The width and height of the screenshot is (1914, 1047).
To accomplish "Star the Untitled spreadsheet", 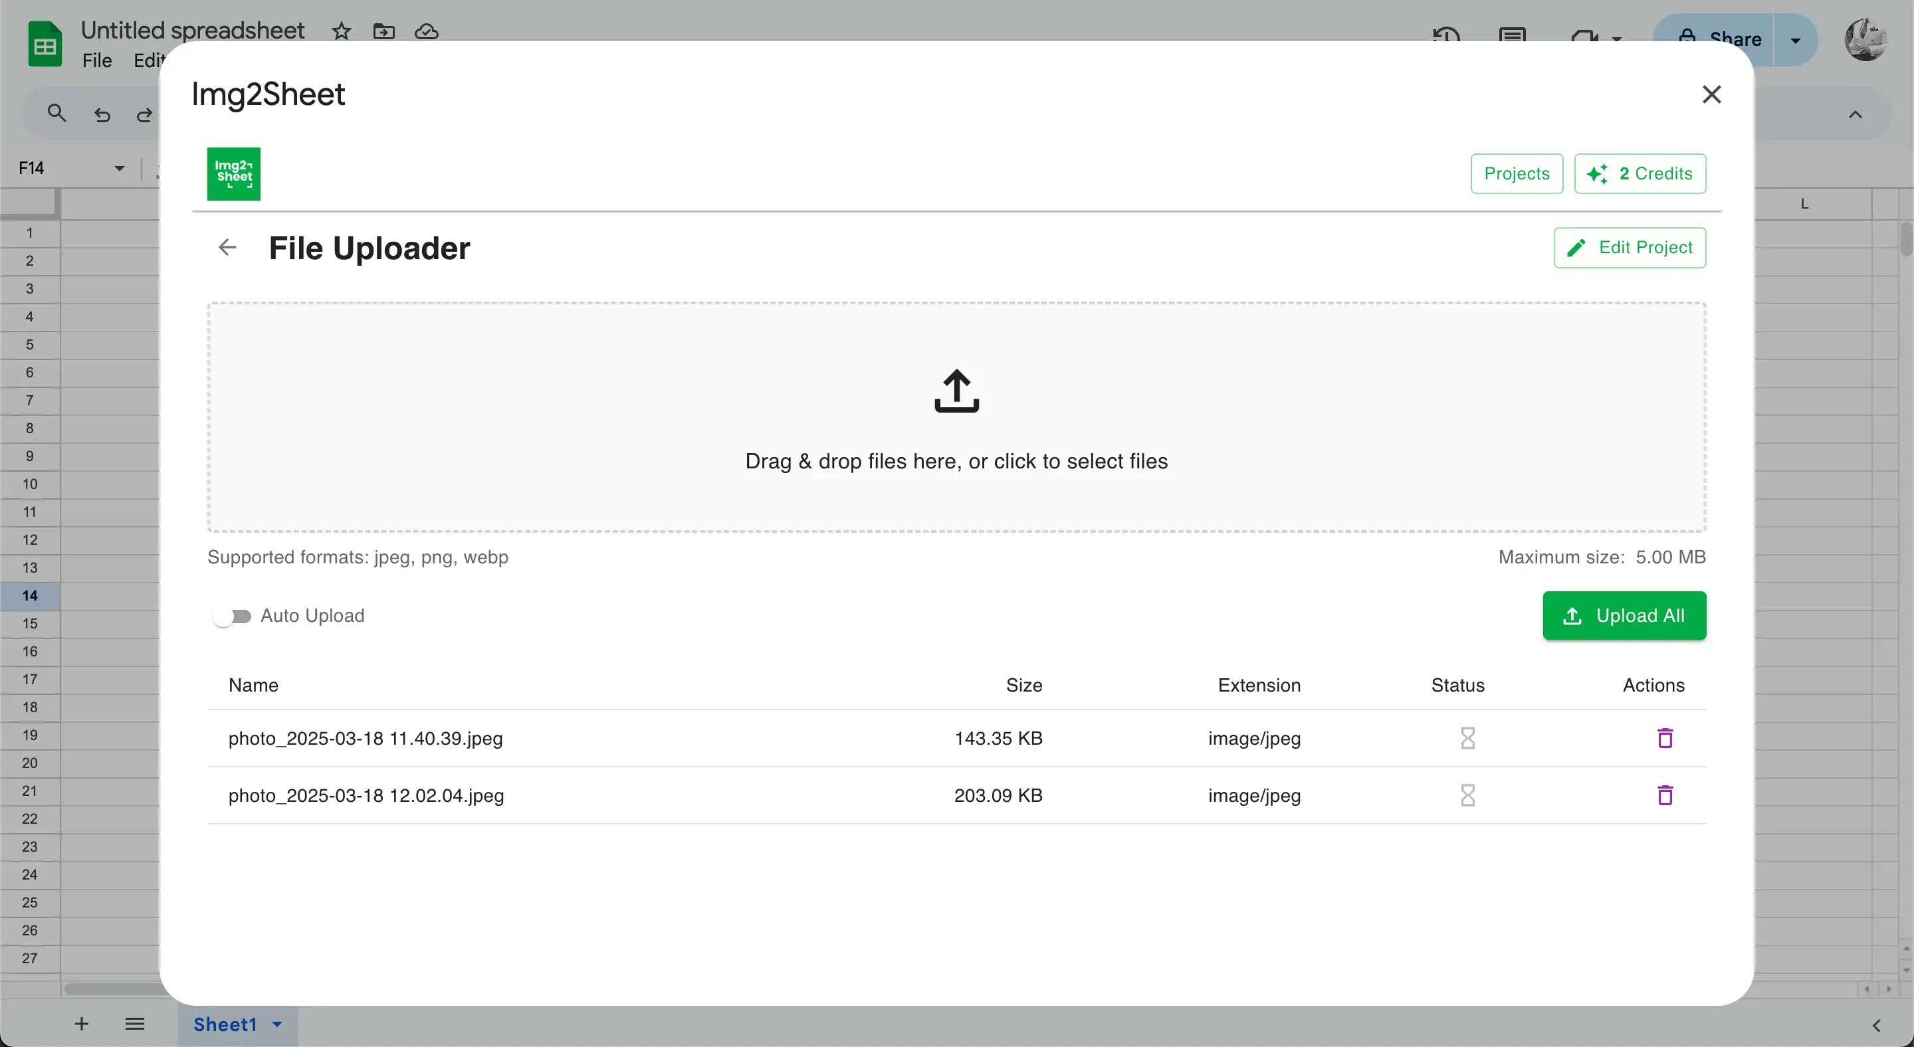I will (x=341, y=31).
